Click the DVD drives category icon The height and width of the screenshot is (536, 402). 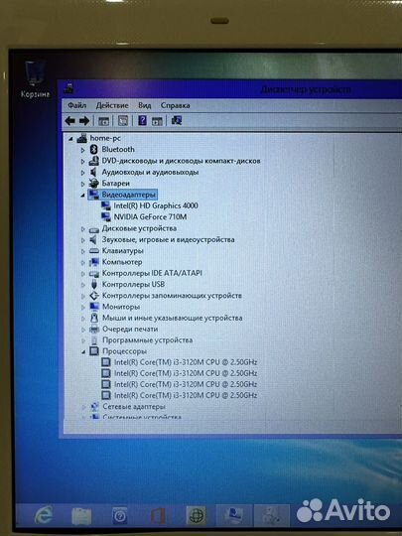point(93,161)
